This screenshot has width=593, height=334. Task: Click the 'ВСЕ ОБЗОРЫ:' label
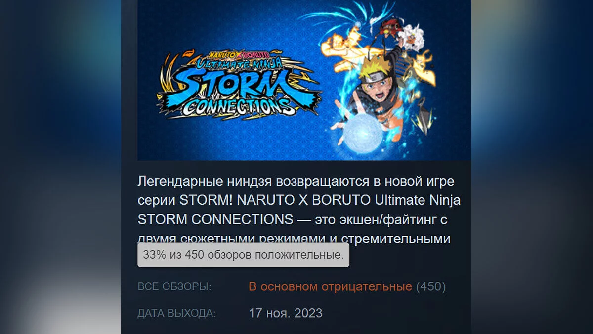click(174, 286)
